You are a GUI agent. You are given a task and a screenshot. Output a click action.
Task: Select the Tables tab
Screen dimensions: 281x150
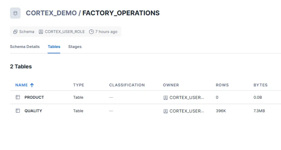(54, 46)
